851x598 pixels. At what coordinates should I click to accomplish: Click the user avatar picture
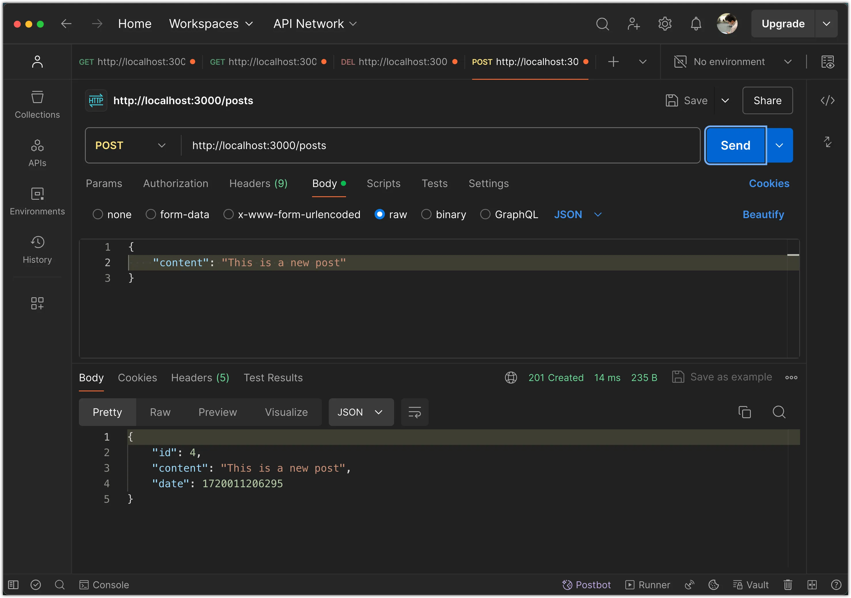[727, 24]
